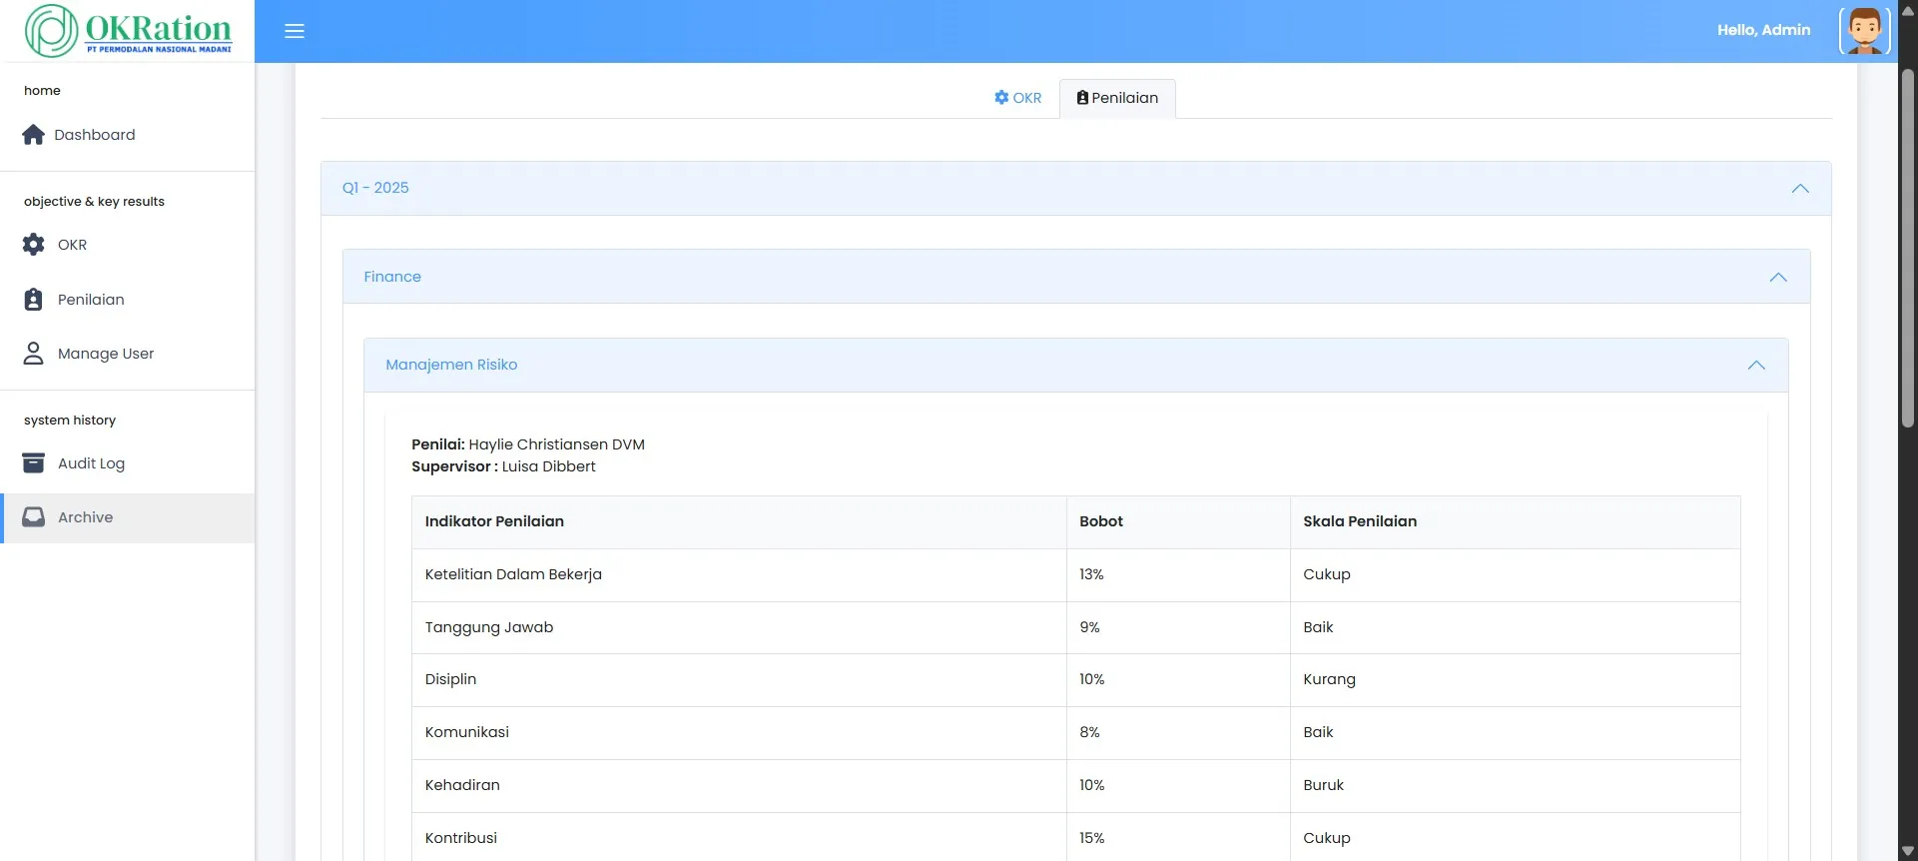Click the Archive tray icon
This screenshot has width=1918, height=861.
(34, 517)
